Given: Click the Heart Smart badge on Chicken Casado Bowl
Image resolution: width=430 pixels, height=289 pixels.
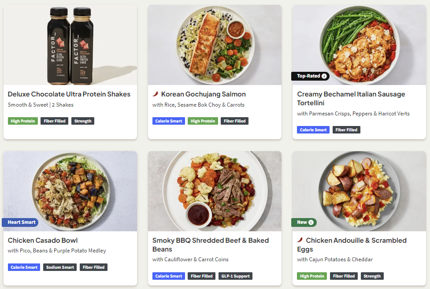Looking at the screenshot, I should pyautogui.click(x=20, y=222).
